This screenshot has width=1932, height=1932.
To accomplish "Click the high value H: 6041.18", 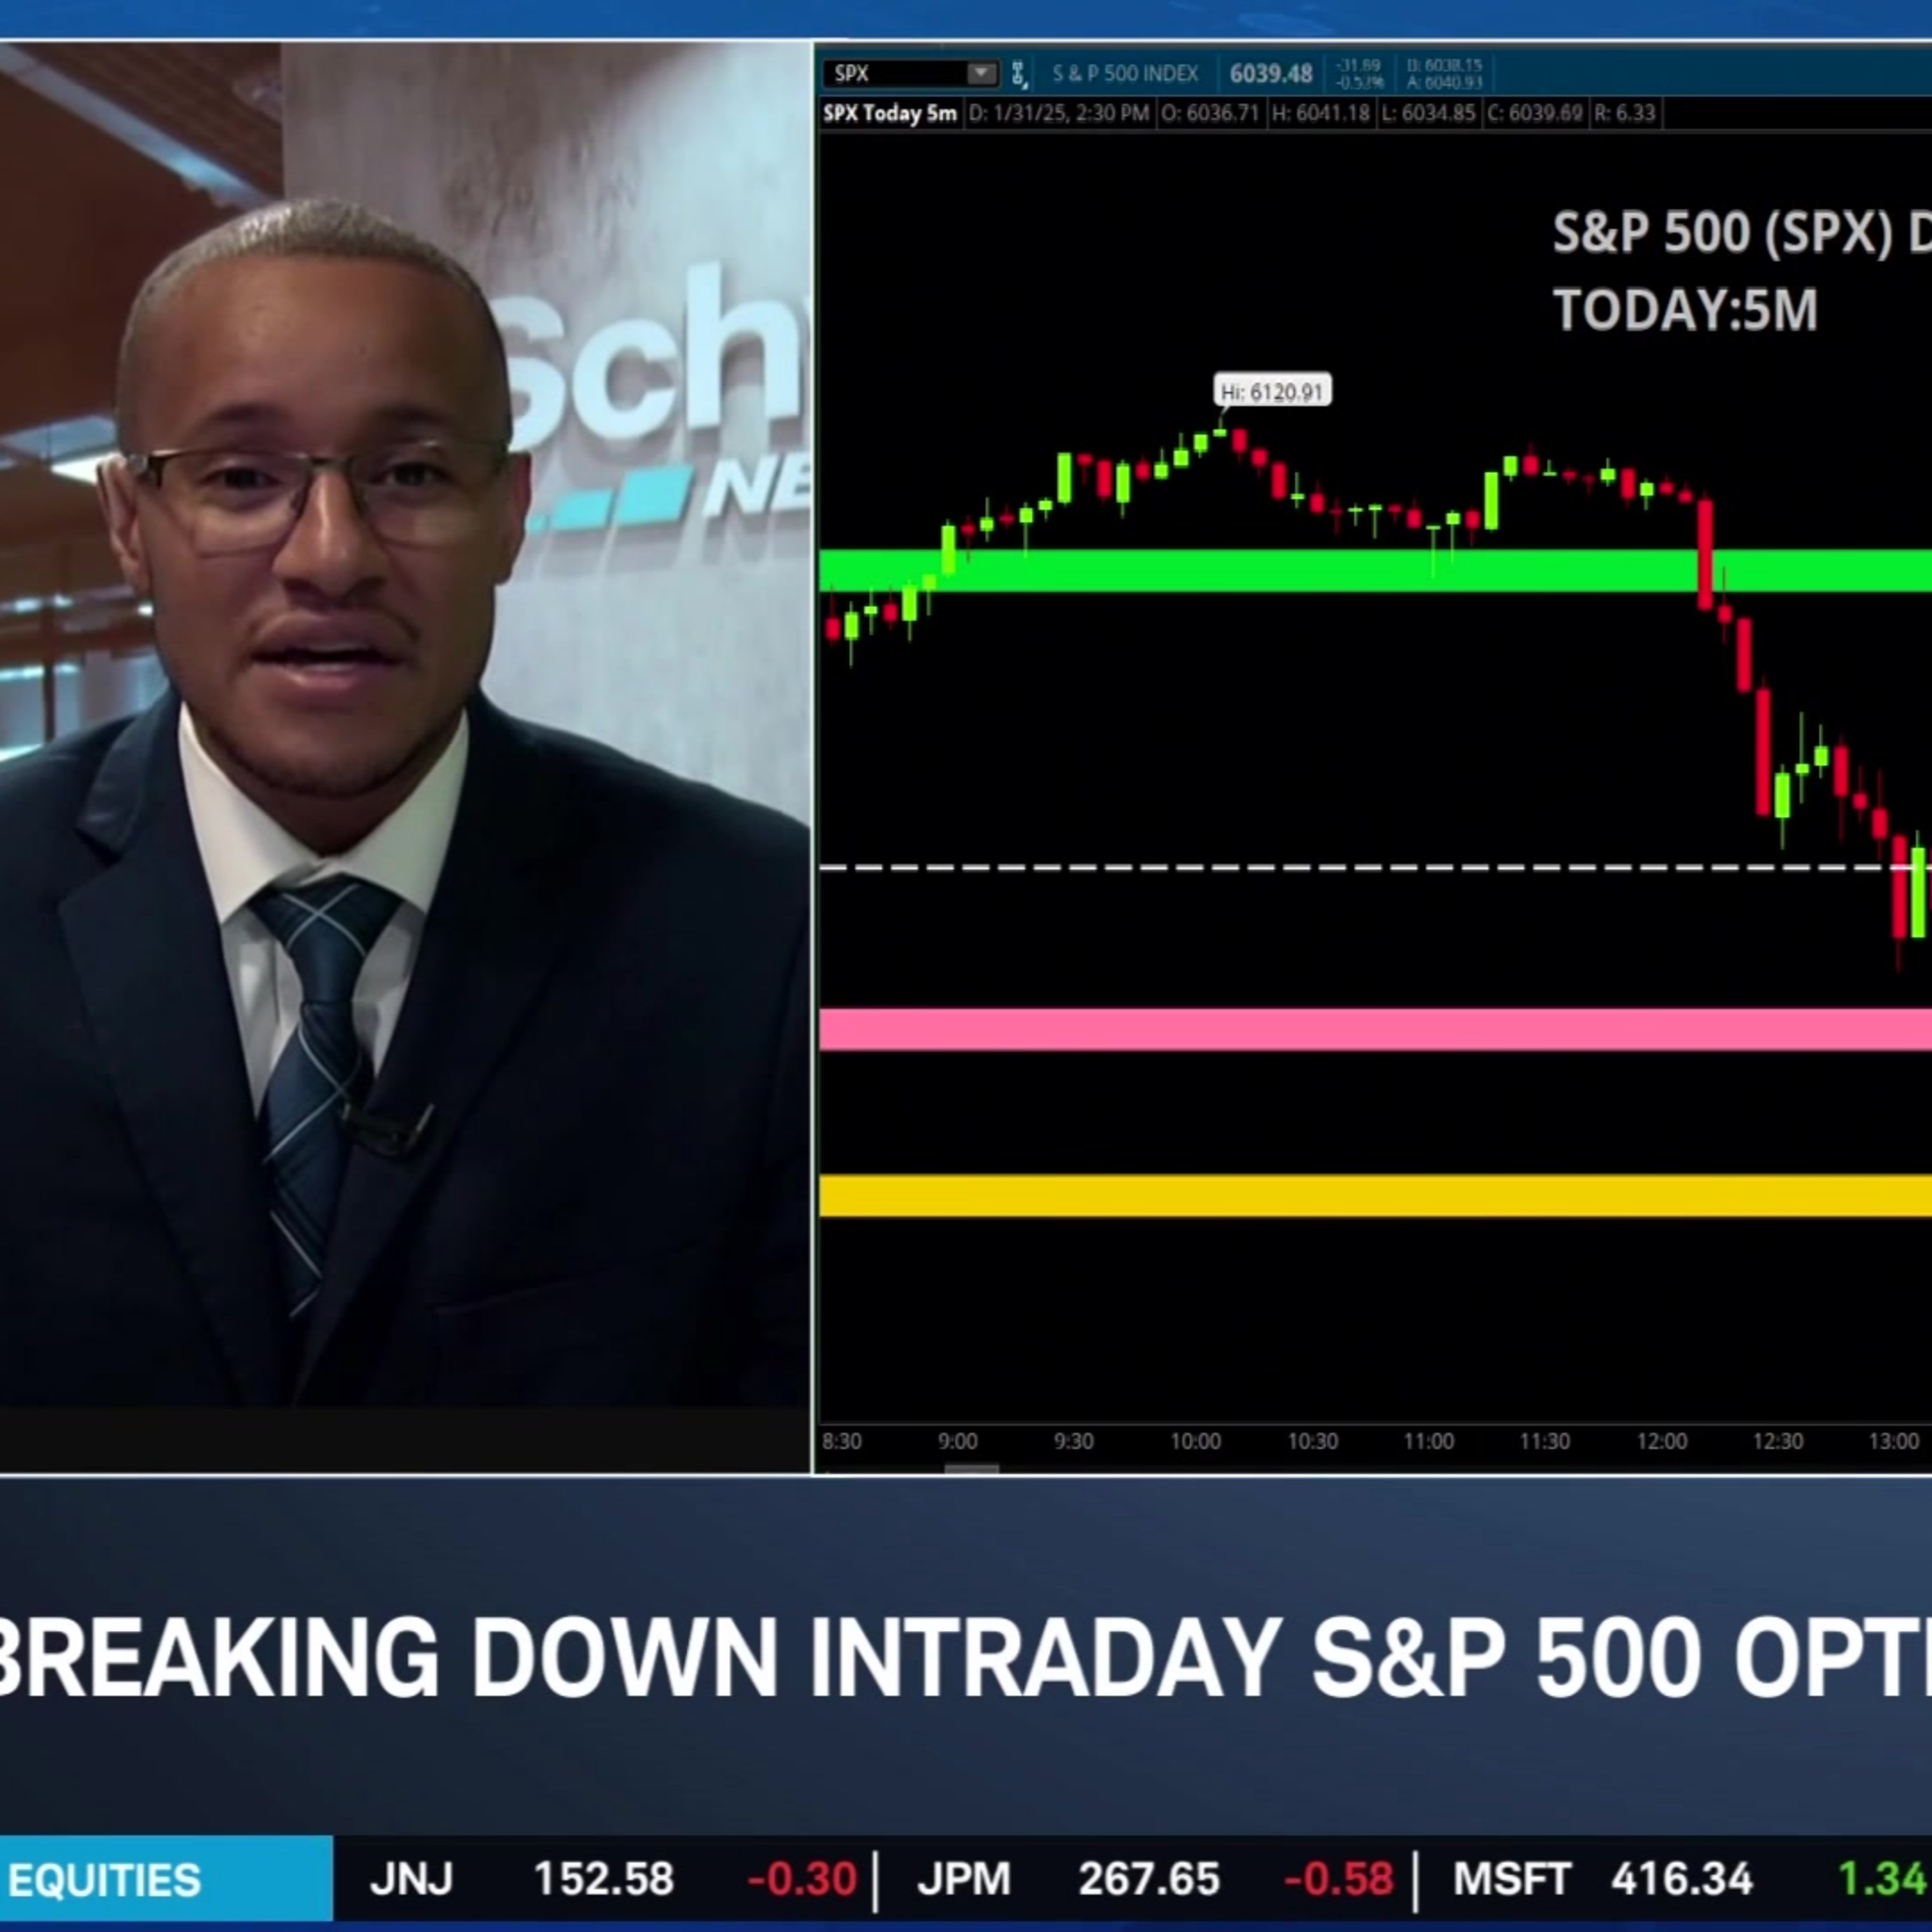I will point(1320,113).
